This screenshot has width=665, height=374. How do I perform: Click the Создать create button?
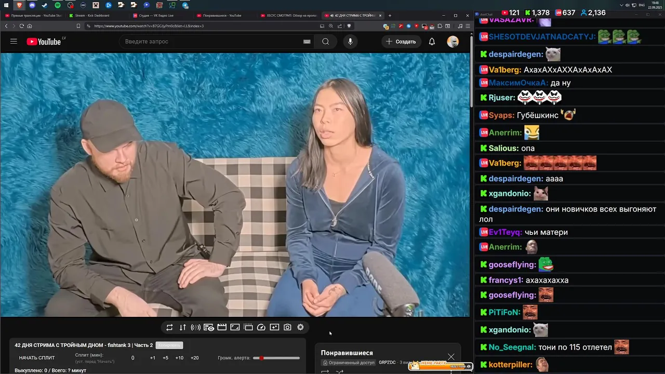tap(401, 42)
